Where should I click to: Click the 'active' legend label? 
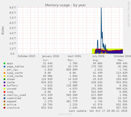[x=12, y=105]
